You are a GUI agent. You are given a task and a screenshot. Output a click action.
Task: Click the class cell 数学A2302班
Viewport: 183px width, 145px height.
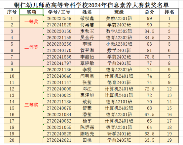click(119, 31)
